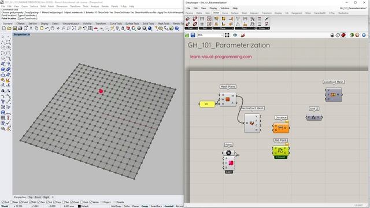Viewport: 370px width, 208px height.
Task: Launch Grasshopper from green icon in Rhino toolbar
Action: coord(172,28)
